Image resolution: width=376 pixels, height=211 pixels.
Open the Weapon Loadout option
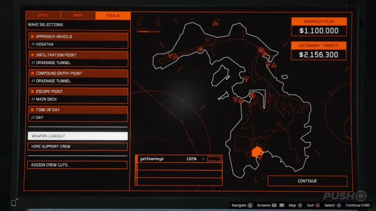[78, 136]
